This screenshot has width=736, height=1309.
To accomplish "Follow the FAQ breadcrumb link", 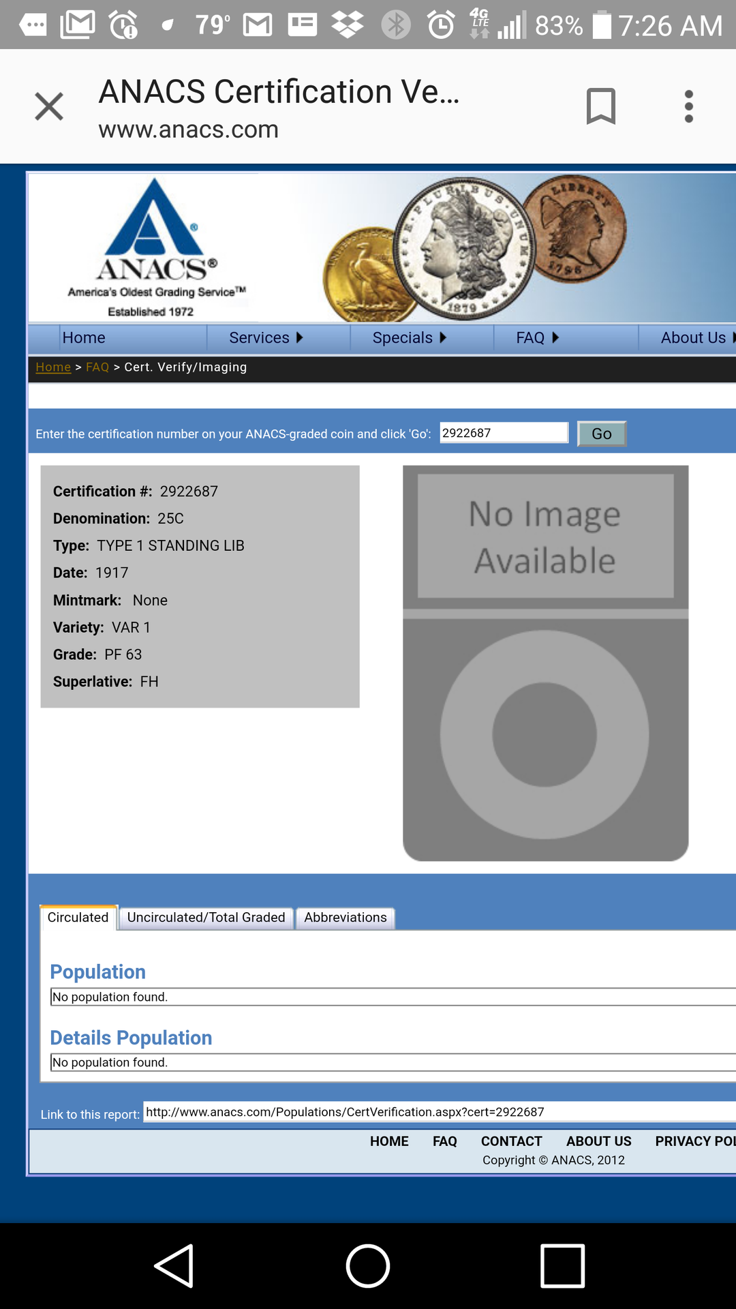I will pyautogui.click(x=97, y=367).
